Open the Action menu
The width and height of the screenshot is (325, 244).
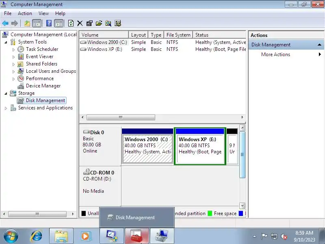25,13
